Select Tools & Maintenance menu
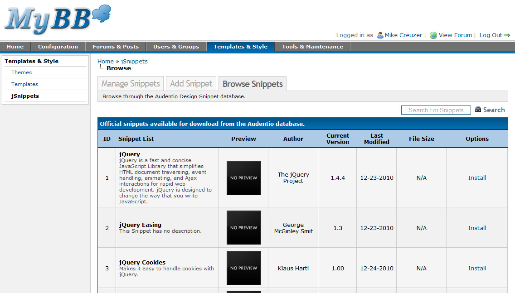 pos(312,47)
